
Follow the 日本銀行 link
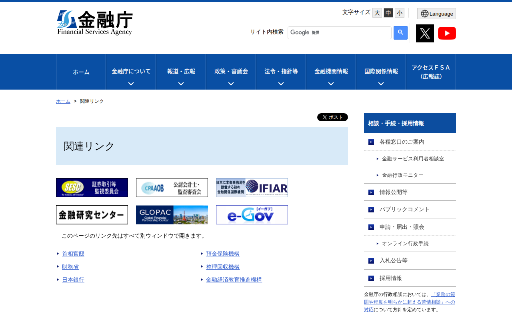73,280
